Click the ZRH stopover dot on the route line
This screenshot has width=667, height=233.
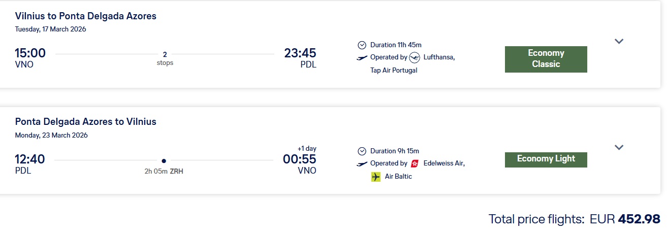(x=164, y=160)
